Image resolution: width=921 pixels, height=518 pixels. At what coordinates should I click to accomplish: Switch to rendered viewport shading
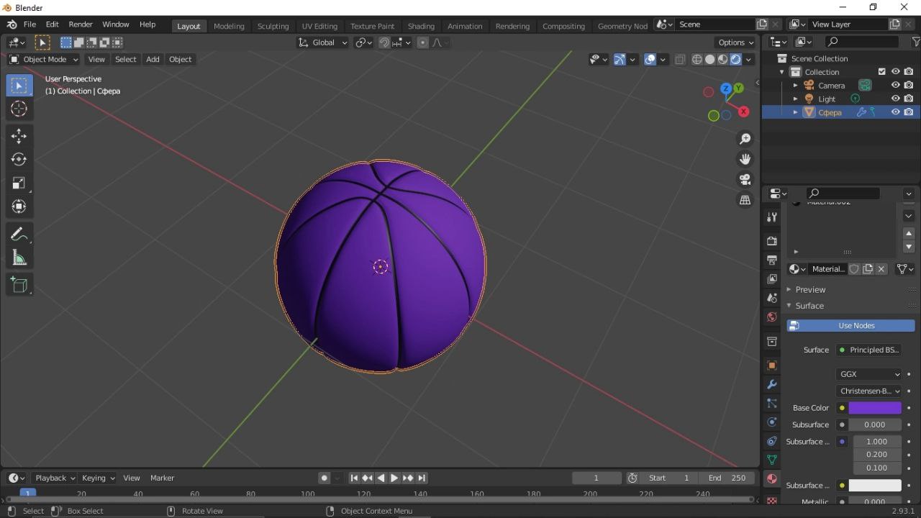pos(736,60)
